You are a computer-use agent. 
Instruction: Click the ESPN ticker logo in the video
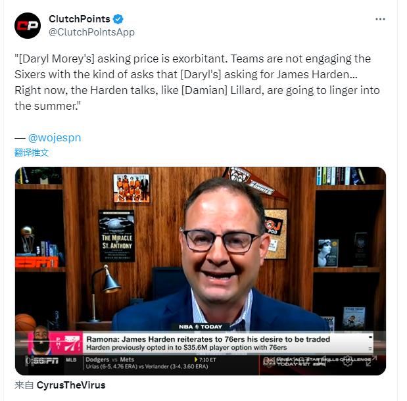[47, 361]
